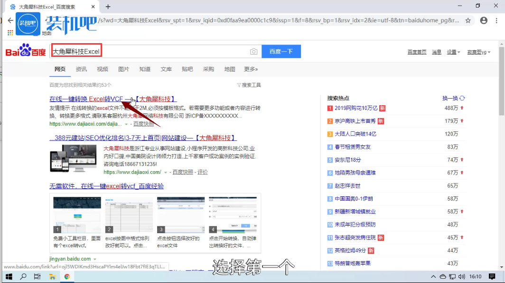Click the browser back arrow
505x283 pixels.
click(x=10, y=21)
